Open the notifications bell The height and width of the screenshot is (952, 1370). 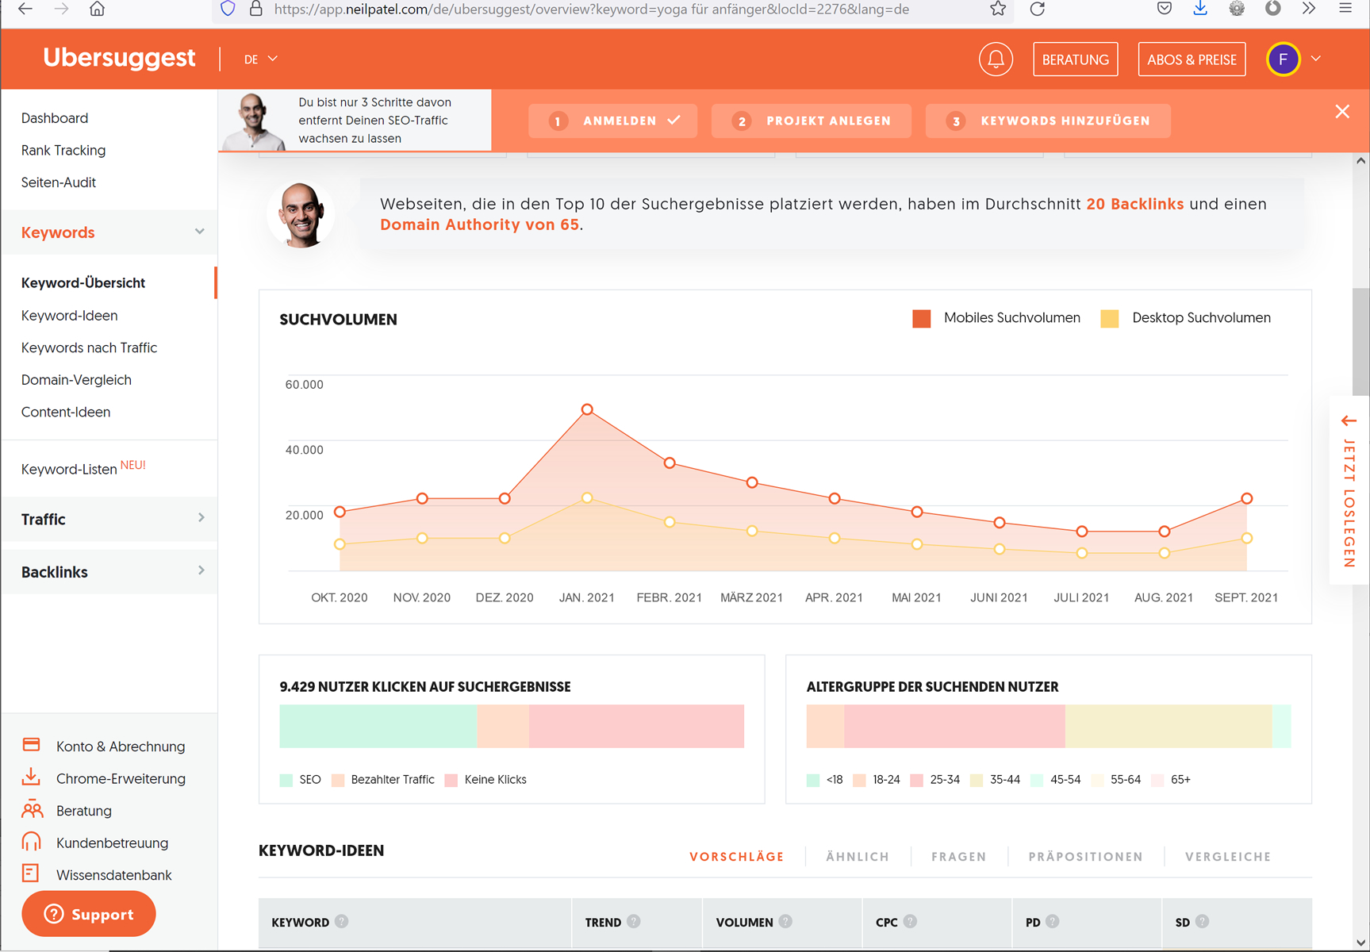point(996,59)
